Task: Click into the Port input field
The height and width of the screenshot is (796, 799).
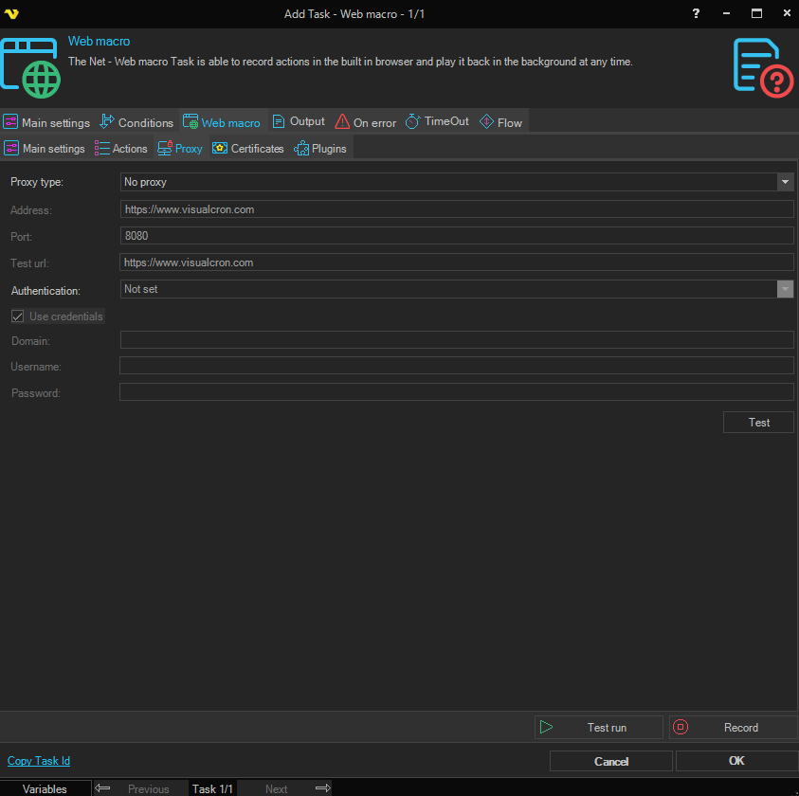Action: coord(456,236)
